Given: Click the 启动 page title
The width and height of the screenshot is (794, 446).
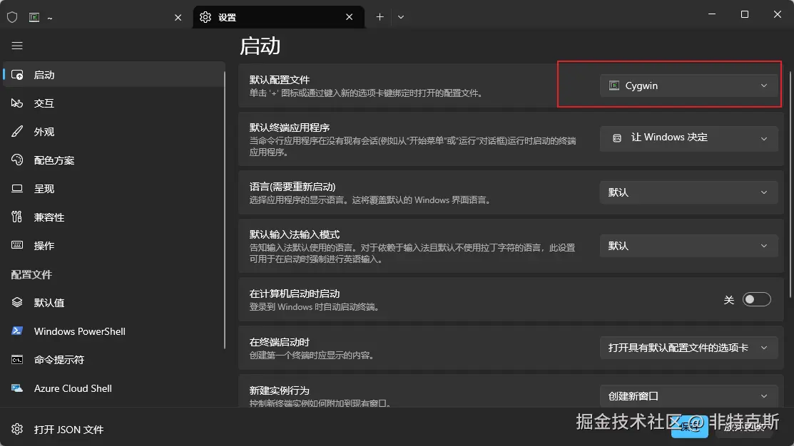Looking at the screenshot, I should pos(260,46).
